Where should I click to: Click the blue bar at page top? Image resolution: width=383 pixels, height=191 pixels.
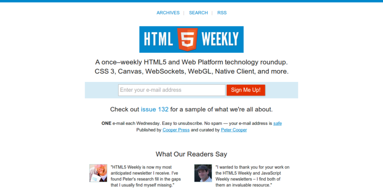click(191, 1)
